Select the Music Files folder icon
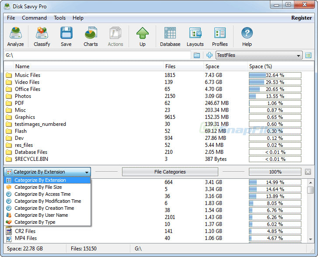The width and height of the screenshot is (318, 257). coord(9,75)
